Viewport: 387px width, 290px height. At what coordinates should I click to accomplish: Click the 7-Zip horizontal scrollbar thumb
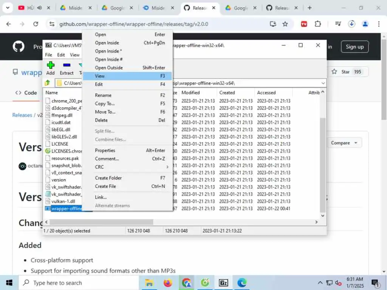[x=101, y=222]
